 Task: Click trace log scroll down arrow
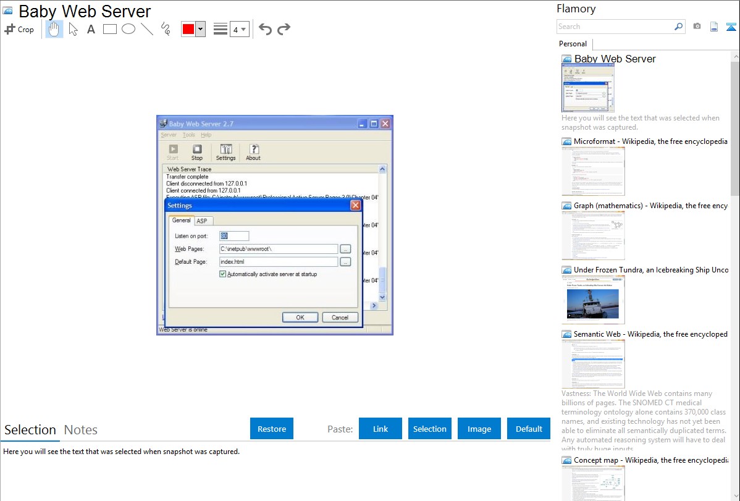(382, 297)
